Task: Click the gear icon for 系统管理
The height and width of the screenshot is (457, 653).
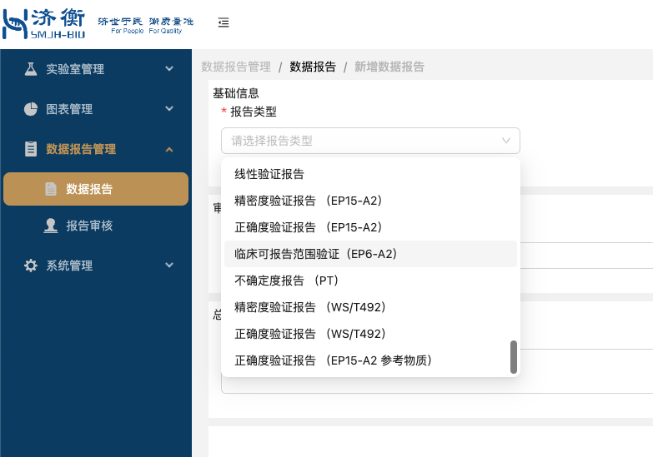Action: pyautogui.click(x=31, y=266)
